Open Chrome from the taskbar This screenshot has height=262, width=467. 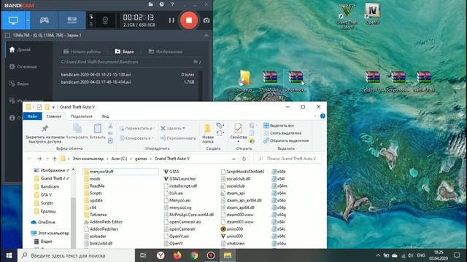pyautogui.click(x=194, y=255)
